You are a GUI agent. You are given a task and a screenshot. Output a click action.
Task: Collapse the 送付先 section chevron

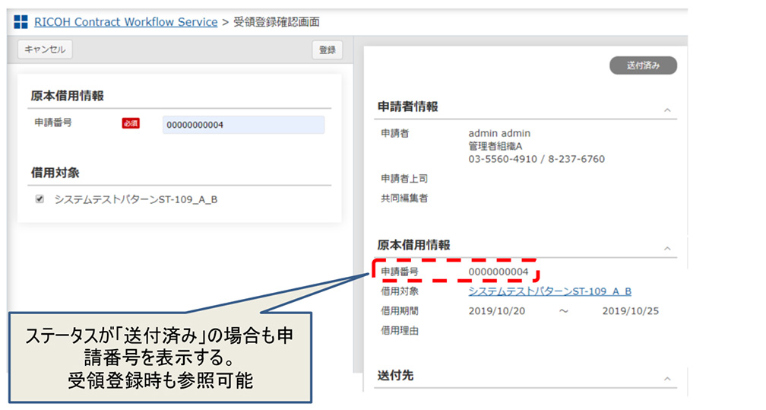click(667, 379)
